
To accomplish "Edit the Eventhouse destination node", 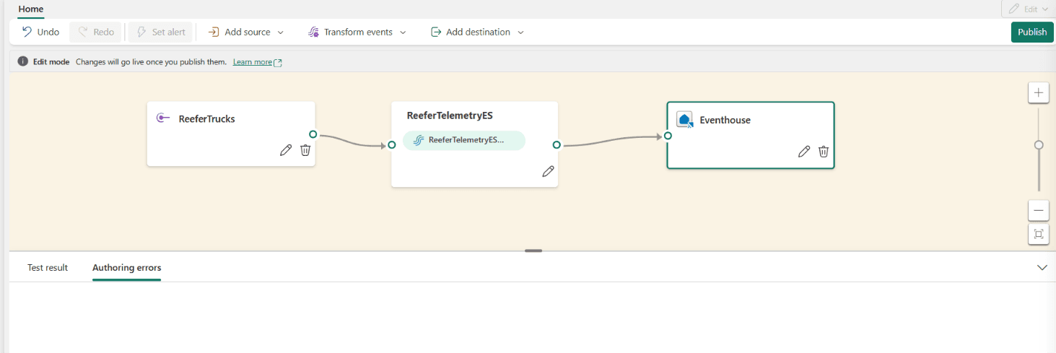I will click(x=804, y=152).
